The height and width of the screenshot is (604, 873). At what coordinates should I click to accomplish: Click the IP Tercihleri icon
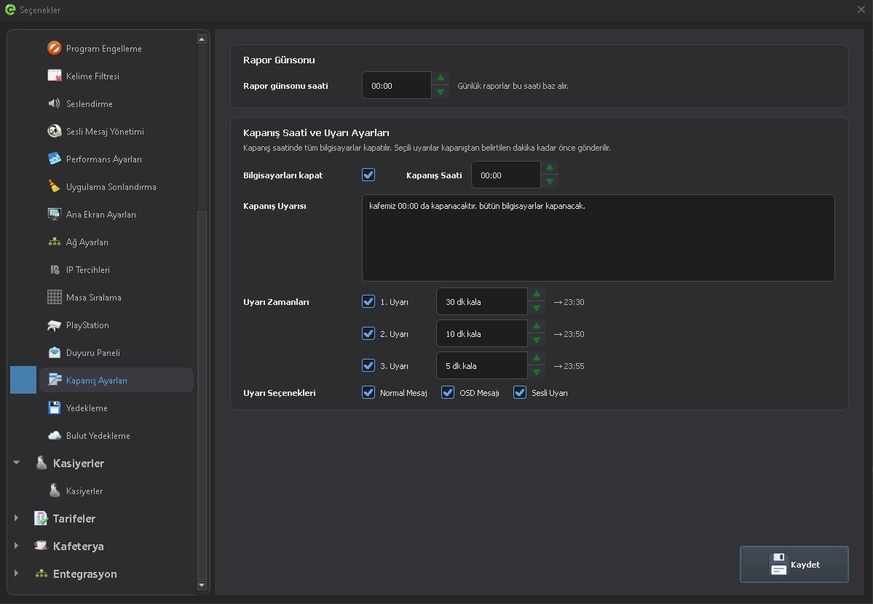pyautogui.click(x=54, y=269)
